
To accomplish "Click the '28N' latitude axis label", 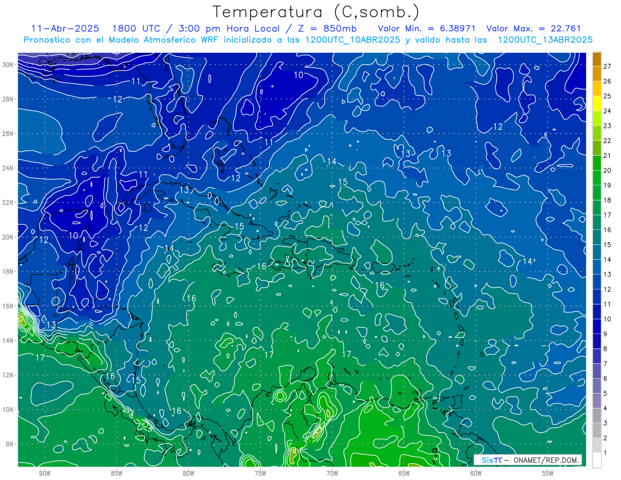I will click(x=8, y=99).
